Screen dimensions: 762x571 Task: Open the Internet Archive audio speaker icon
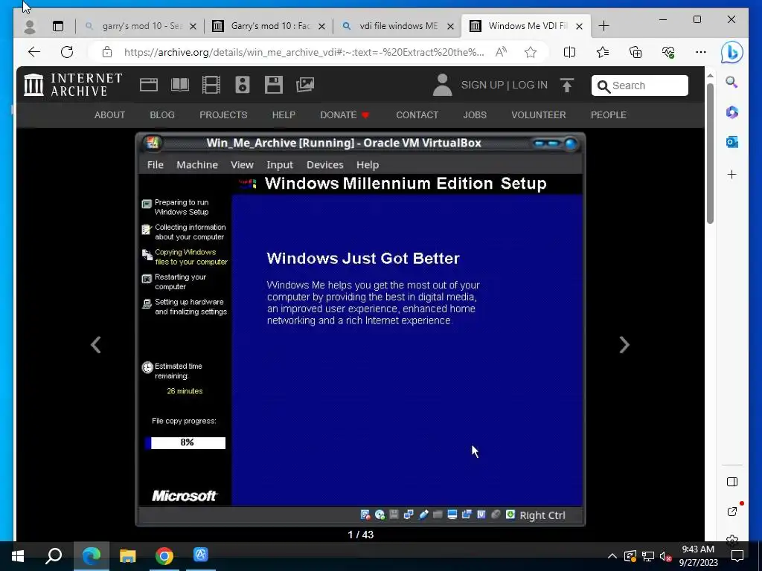[x=242, y=85]
